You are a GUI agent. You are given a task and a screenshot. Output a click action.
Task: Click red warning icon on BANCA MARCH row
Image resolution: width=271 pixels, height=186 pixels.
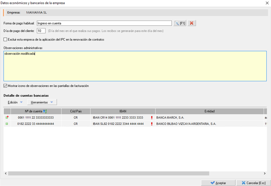[x=152, y=118]
